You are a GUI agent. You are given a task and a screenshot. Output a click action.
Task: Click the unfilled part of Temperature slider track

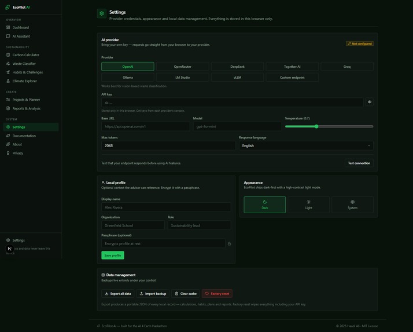(345, 126)
